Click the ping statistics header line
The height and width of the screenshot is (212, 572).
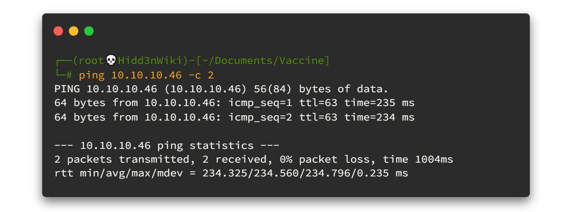(167, 145)
